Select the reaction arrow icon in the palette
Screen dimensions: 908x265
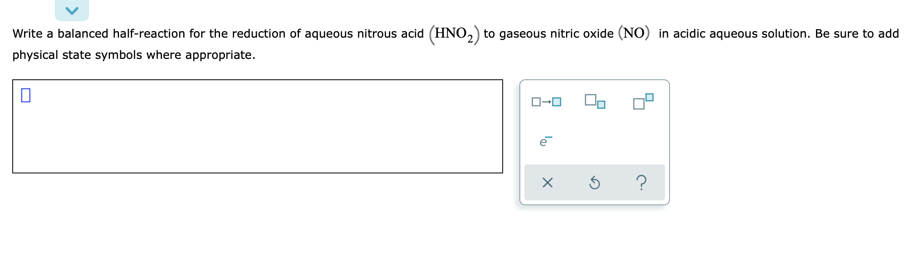[x=546, y=101]
